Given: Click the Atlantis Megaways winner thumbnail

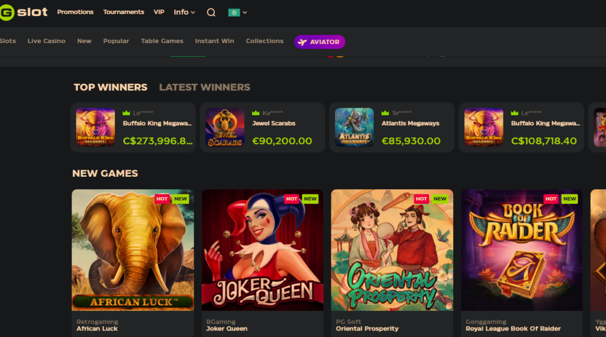Looking at the screenshot, I should click(x=354, y=127).
